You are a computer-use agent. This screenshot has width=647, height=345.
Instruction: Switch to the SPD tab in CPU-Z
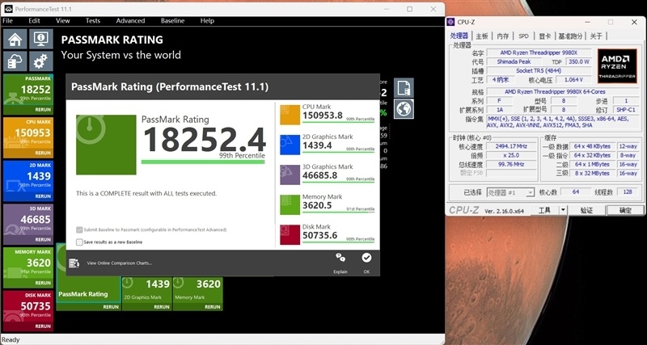click(x=523, y=36)
